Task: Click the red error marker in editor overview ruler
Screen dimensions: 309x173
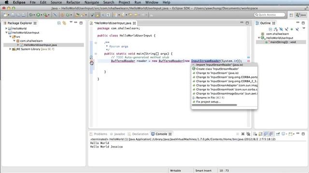Action: pos(249,61)
